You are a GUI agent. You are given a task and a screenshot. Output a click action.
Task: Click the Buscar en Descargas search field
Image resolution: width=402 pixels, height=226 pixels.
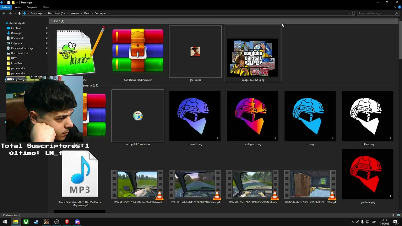(376, 13)
